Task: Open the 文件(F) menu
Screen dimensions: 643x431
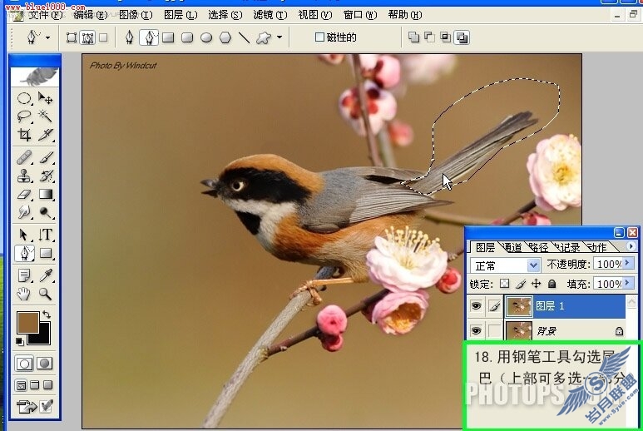Action: pos(45,15)
